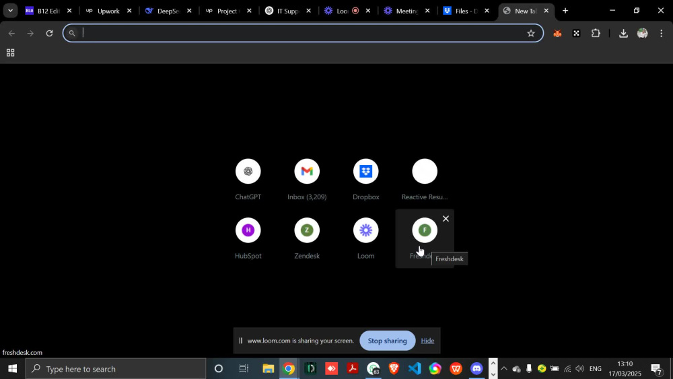Open the Windows Start menu
The image size is (673, 379).
[x=12, y=369]
